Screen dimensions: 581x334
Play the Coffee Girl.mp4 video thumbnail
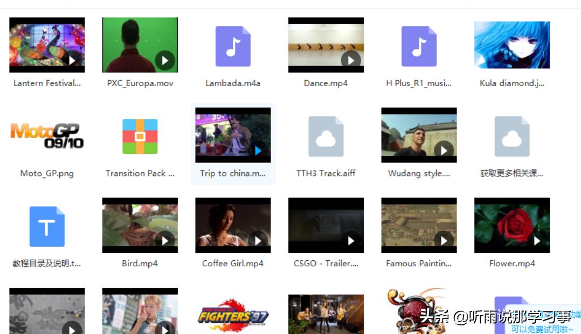click(x=233, y=225)
